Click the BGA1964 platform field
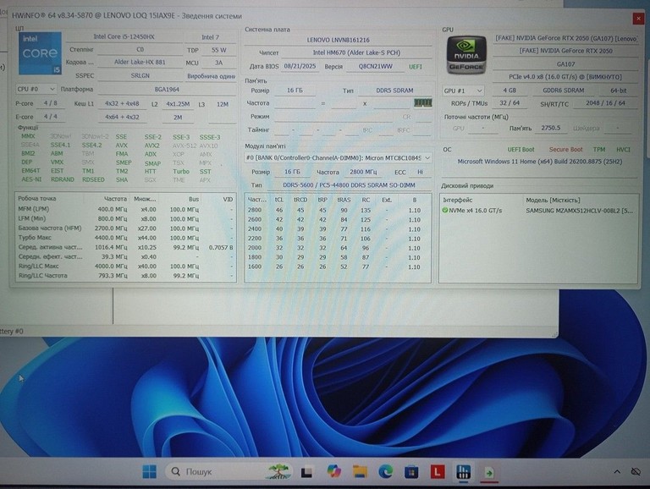 coord(167,89)
